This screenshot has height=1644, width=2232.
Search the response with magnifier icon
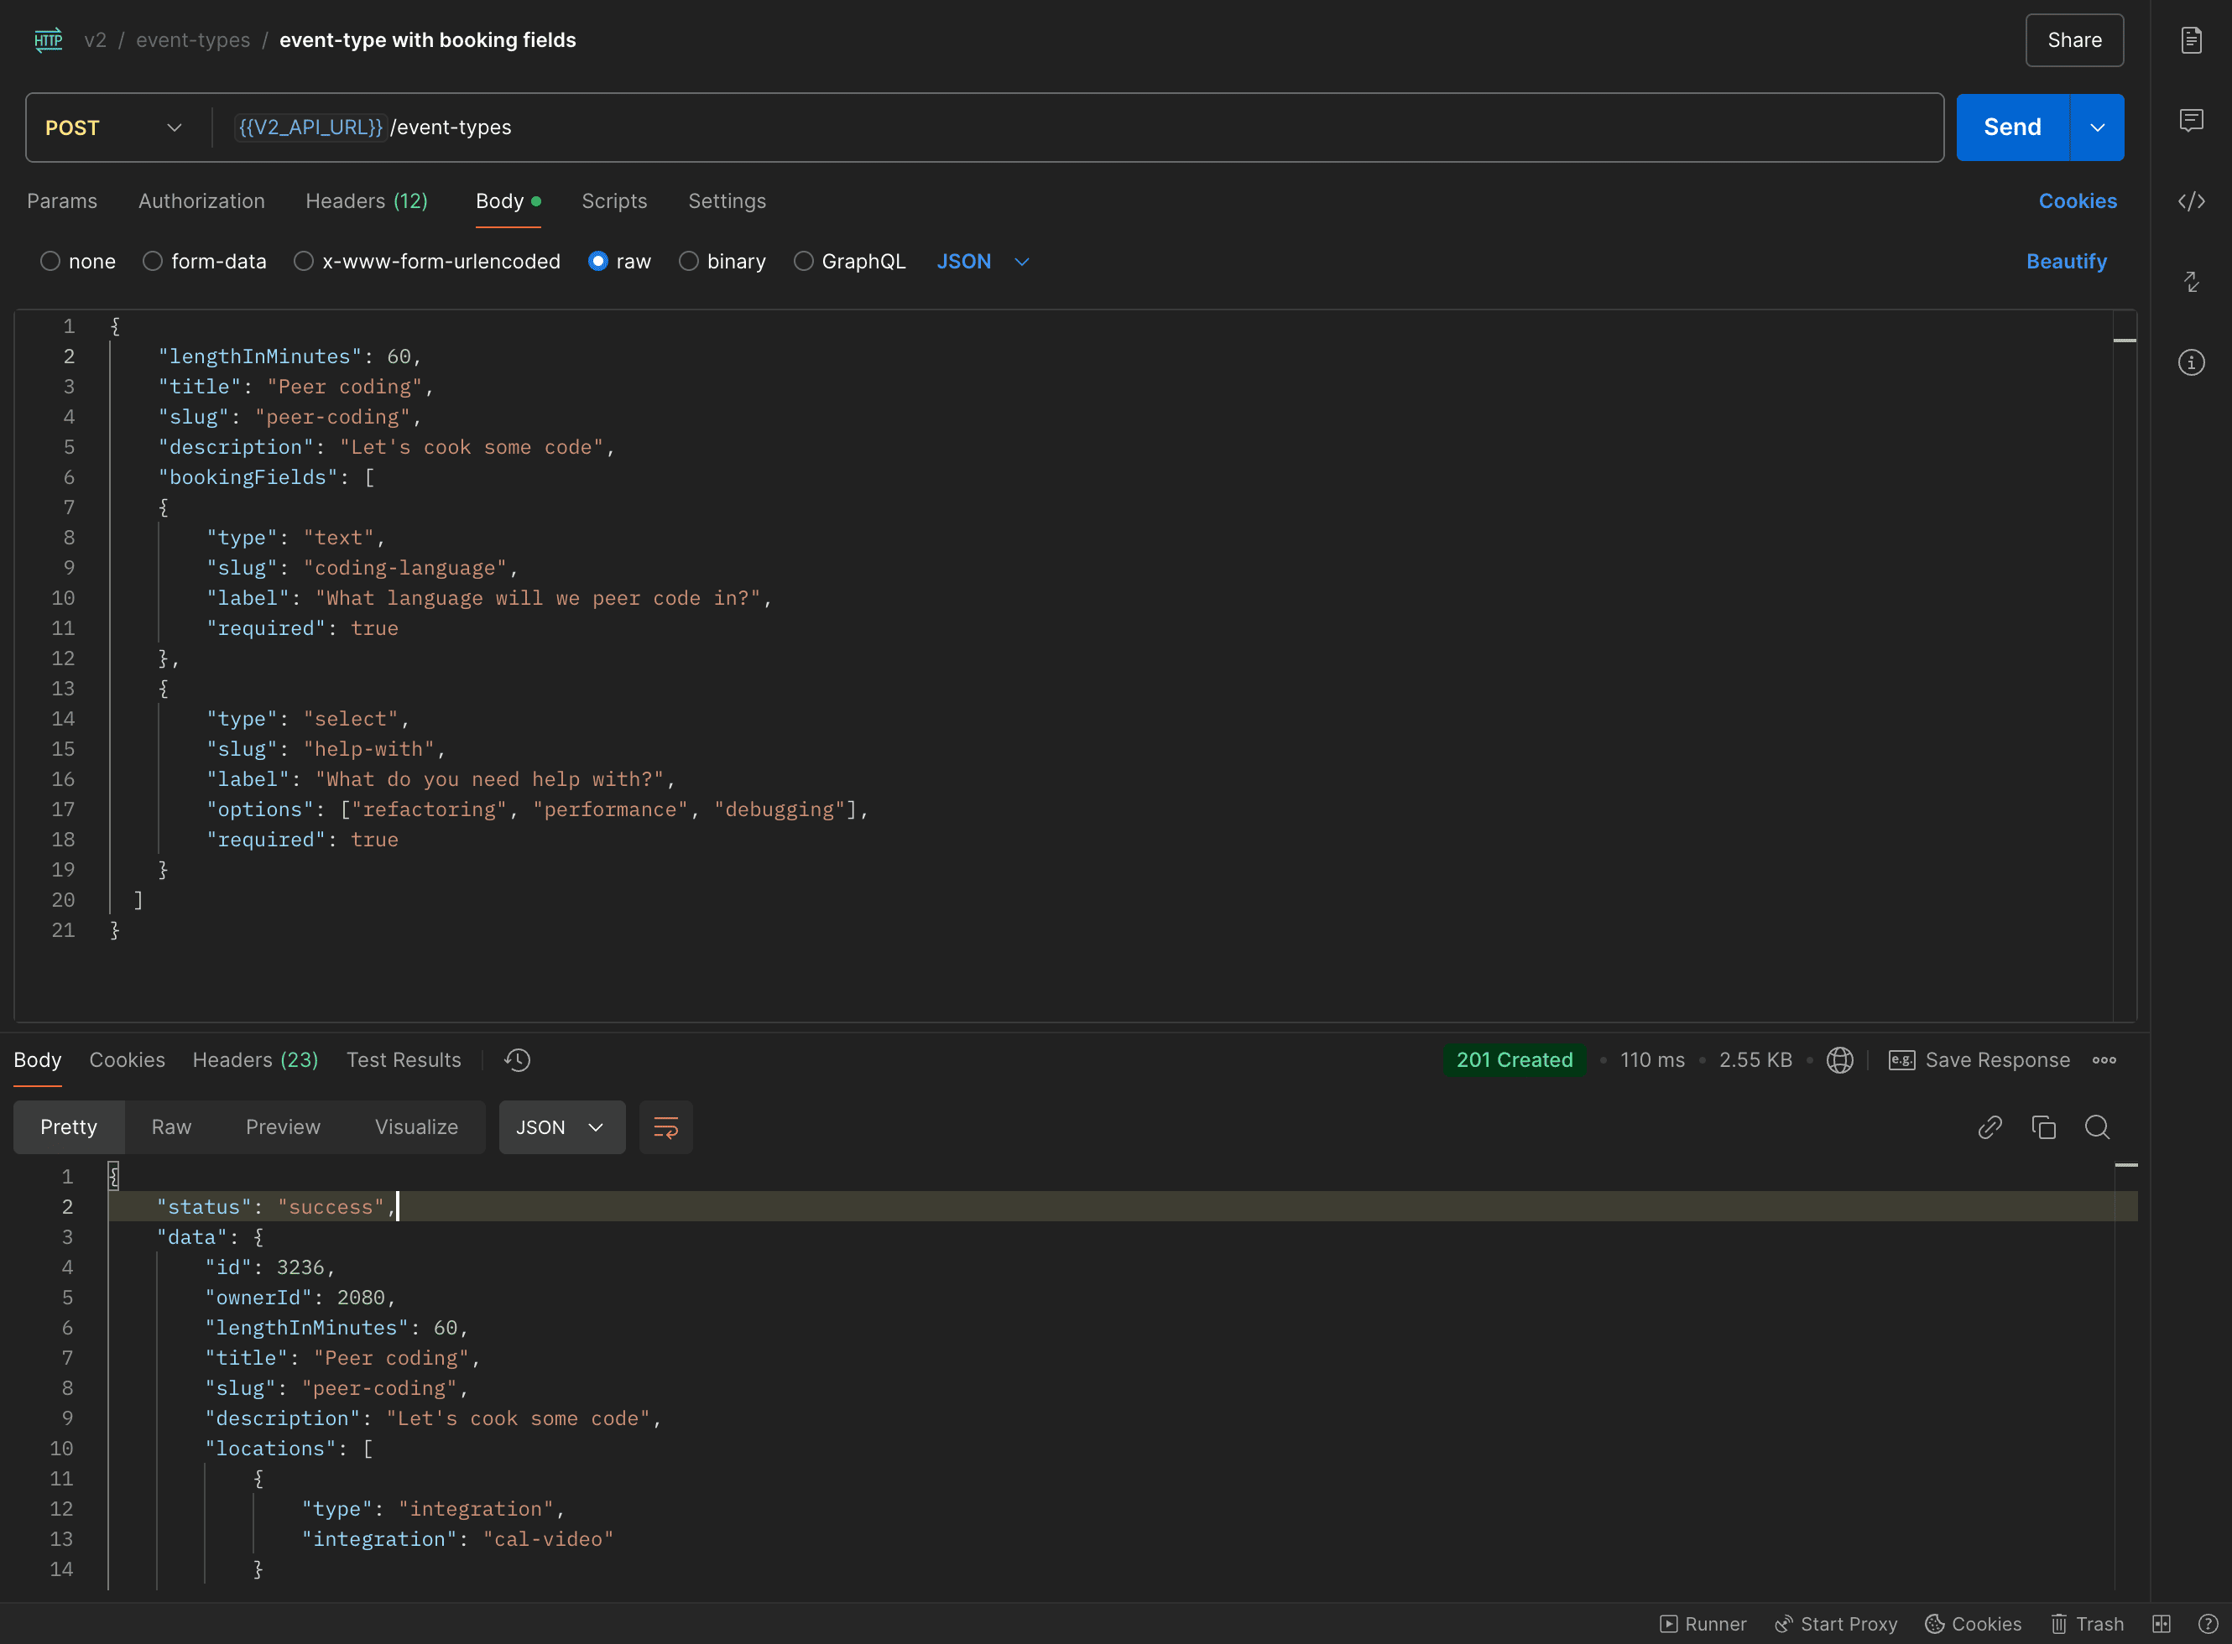click(x=2098, y=1127)
